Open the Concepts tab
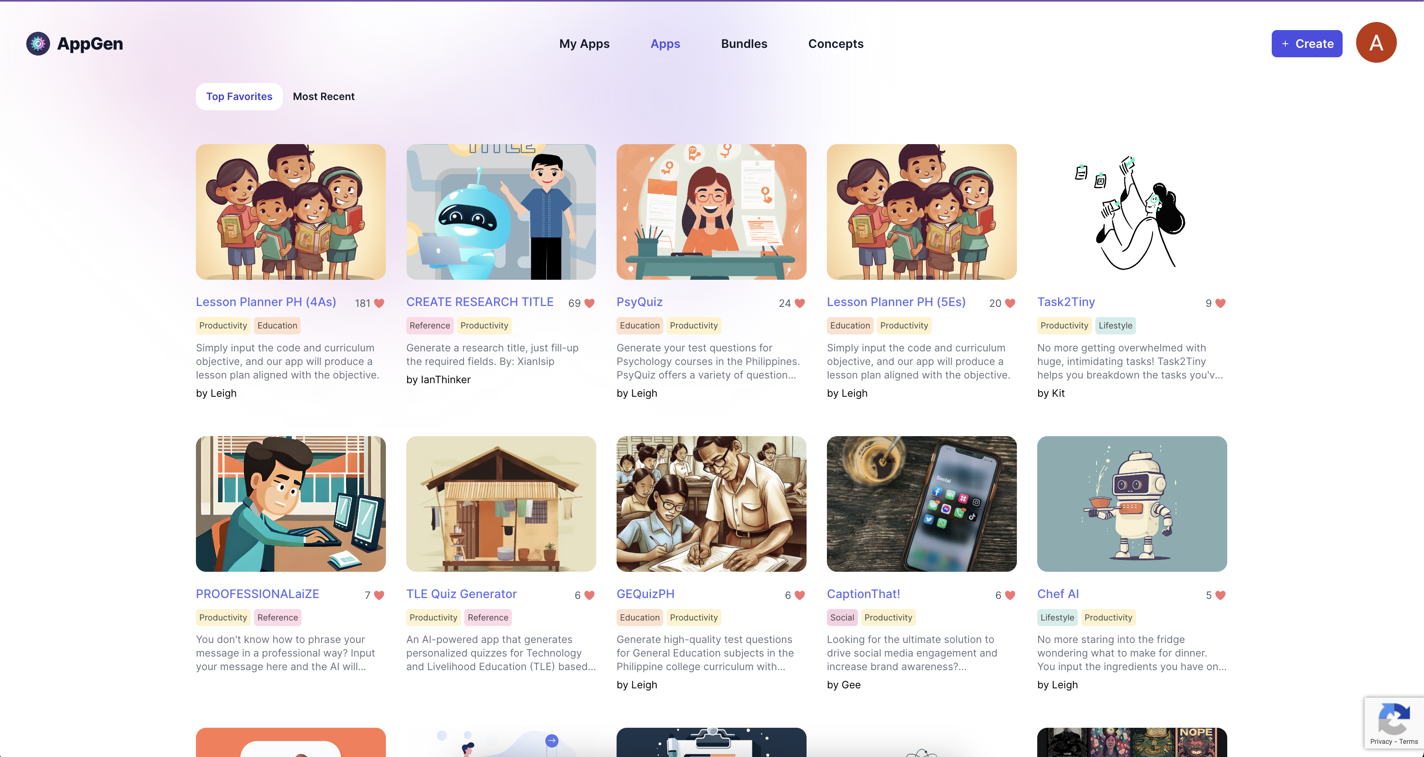The image size is (1424, 757). [x=835, y=44]
